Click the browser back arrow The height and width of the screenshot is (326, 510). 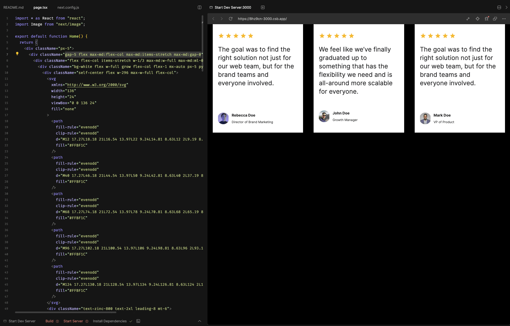coord(214,19)
